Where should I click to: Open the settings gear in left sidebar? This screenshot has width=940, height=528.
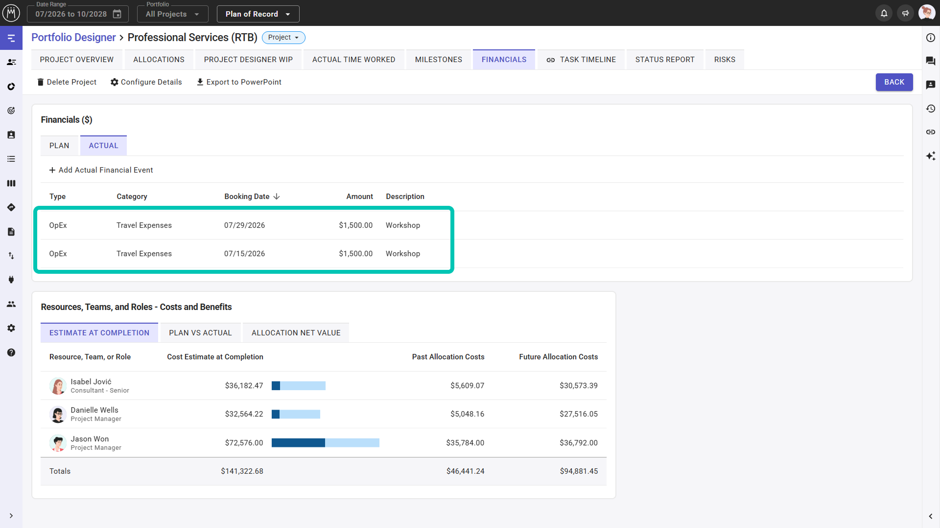[11, 328]
